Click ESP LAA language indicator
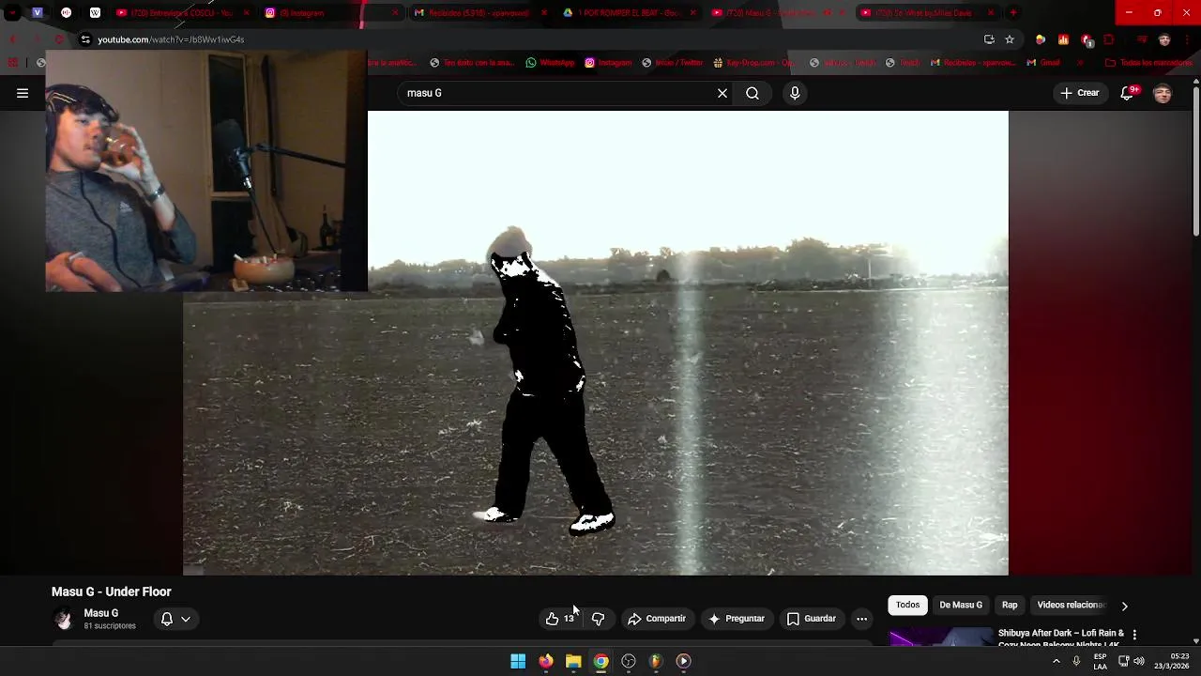 tap(1100, 661)
